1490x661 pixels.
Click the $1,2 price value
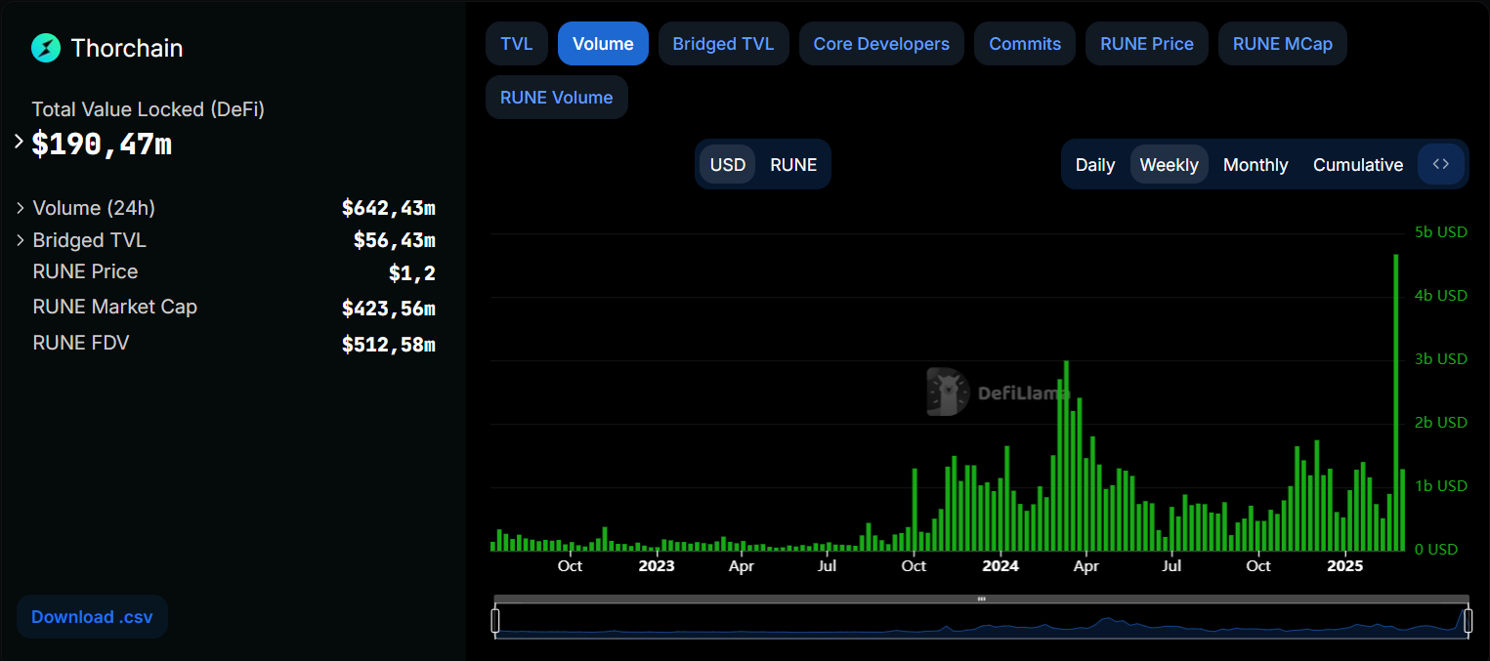point(412,273)
